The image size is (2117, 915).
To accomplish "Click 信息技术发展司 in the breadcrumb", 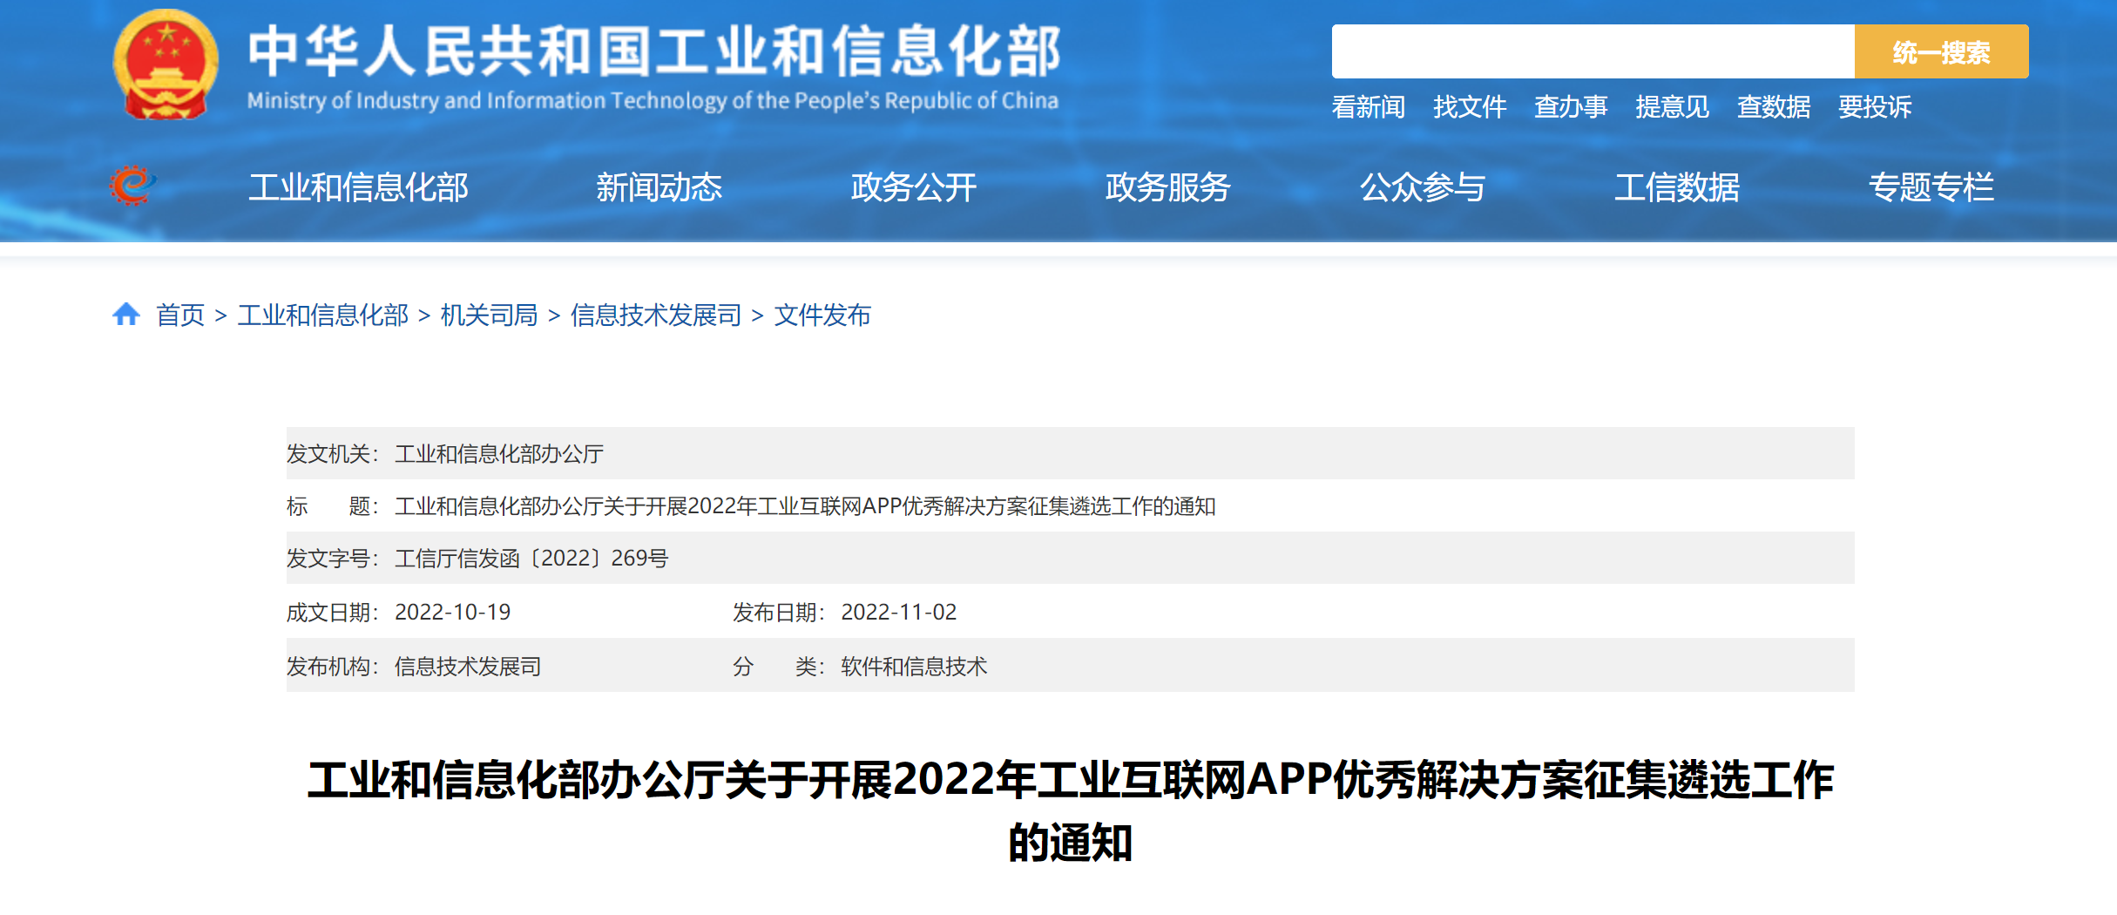I will click(656, 315).
